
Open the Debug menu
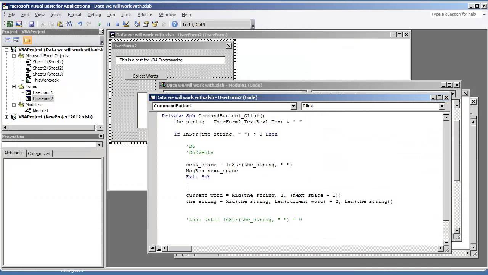[x=94, y=15]
